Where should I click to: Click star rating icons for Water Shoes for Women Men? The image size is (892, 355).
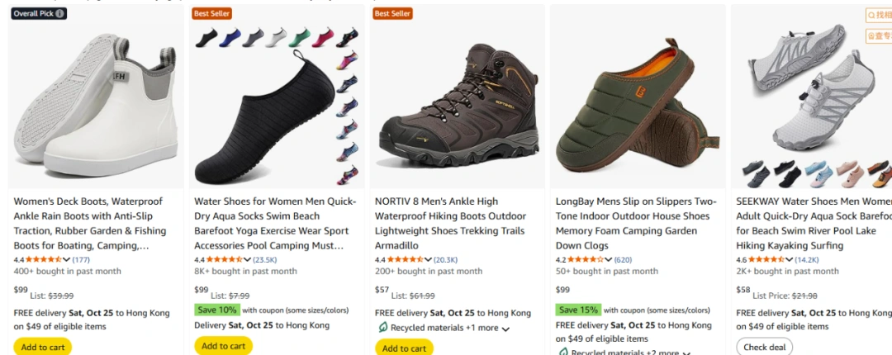tap(225, 260)
